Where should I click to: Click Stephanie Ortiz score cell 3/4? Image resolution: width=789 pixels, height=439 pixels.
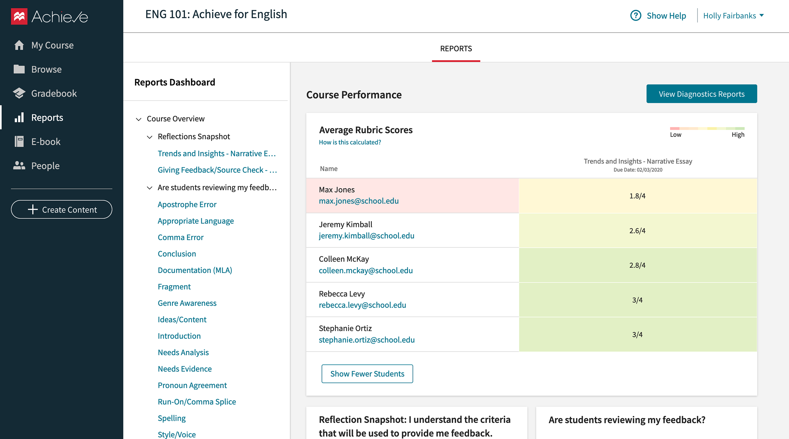click(638, 334)
